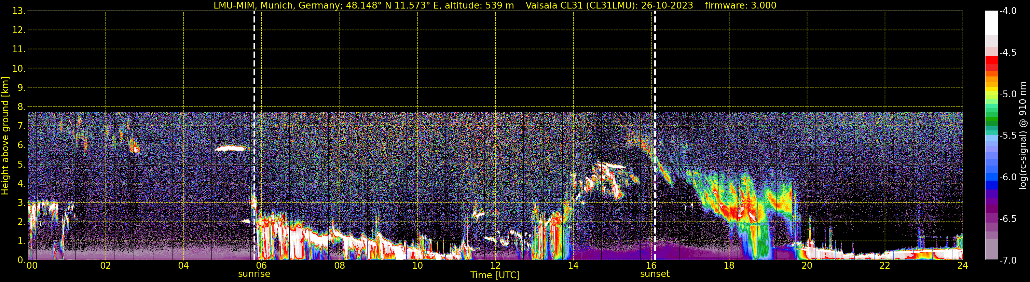The image size is (1030, 282).
Task: Click the '9.' height axis tick label
Action: click(22, 88)
